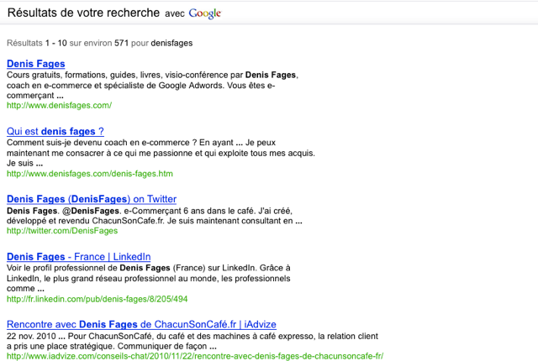The image size is (538, 361).
Task: Open 'Qui est denis fages ?' result
Action: click(55, 132)
